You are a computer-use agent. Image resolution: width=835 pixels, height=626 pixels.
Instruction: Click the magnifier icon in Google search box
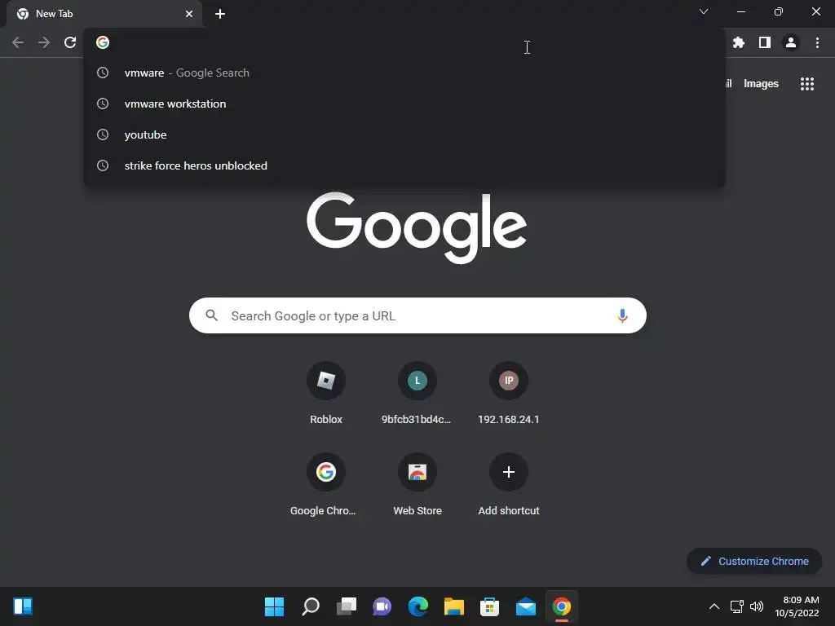coord(211,315)
